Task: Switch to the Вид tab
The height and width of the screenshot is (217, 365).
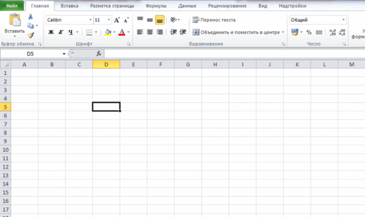Action: click(x=263, y=6)
